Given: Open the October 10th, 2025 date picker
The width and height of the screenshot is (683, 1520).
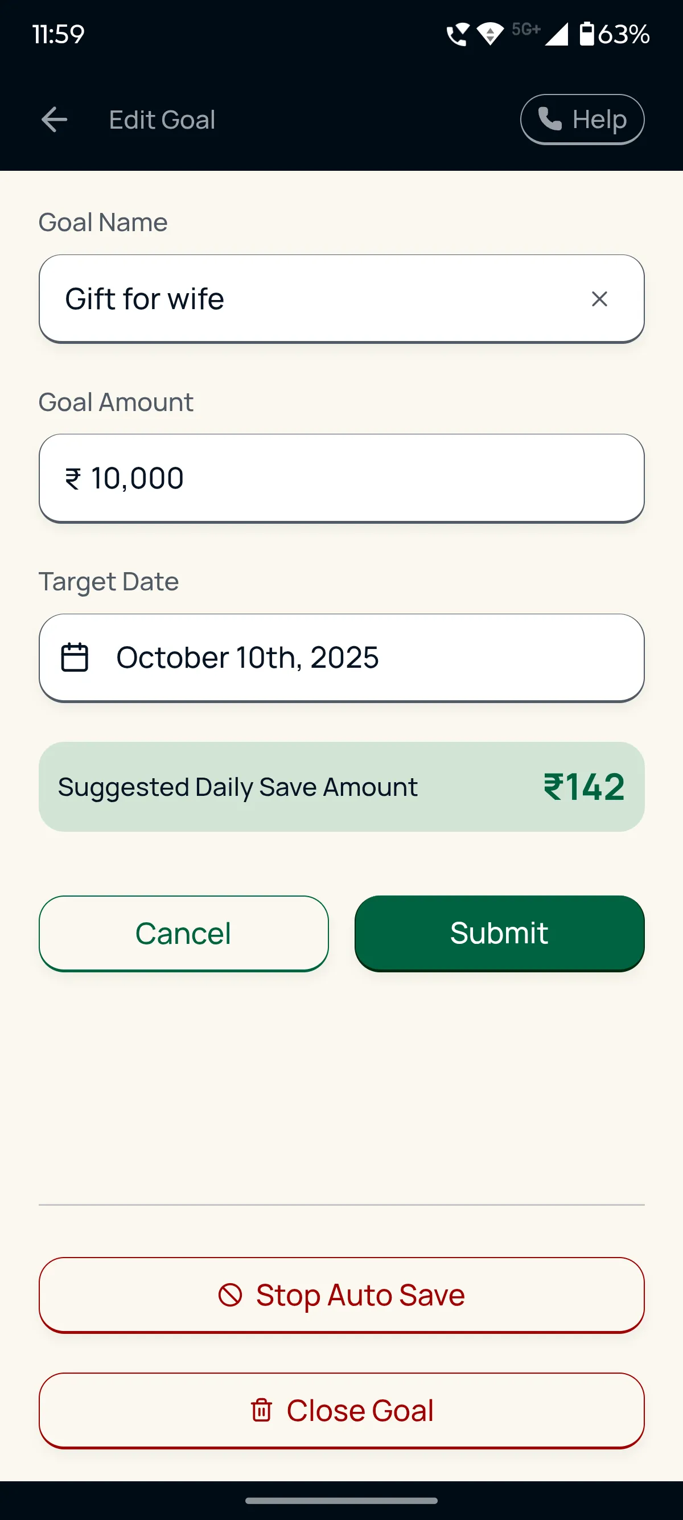Looking at the screenshot, I should (341, 658).
